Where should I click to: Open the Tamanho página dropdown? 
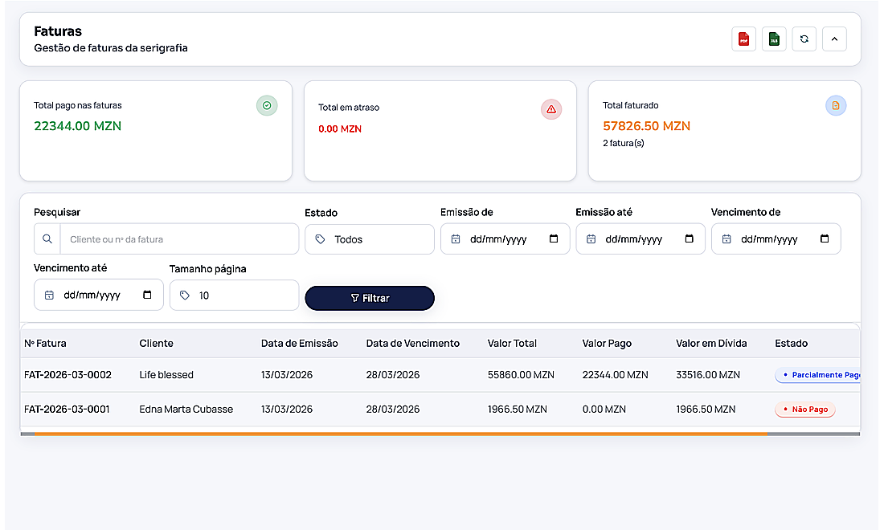point(234,296)
